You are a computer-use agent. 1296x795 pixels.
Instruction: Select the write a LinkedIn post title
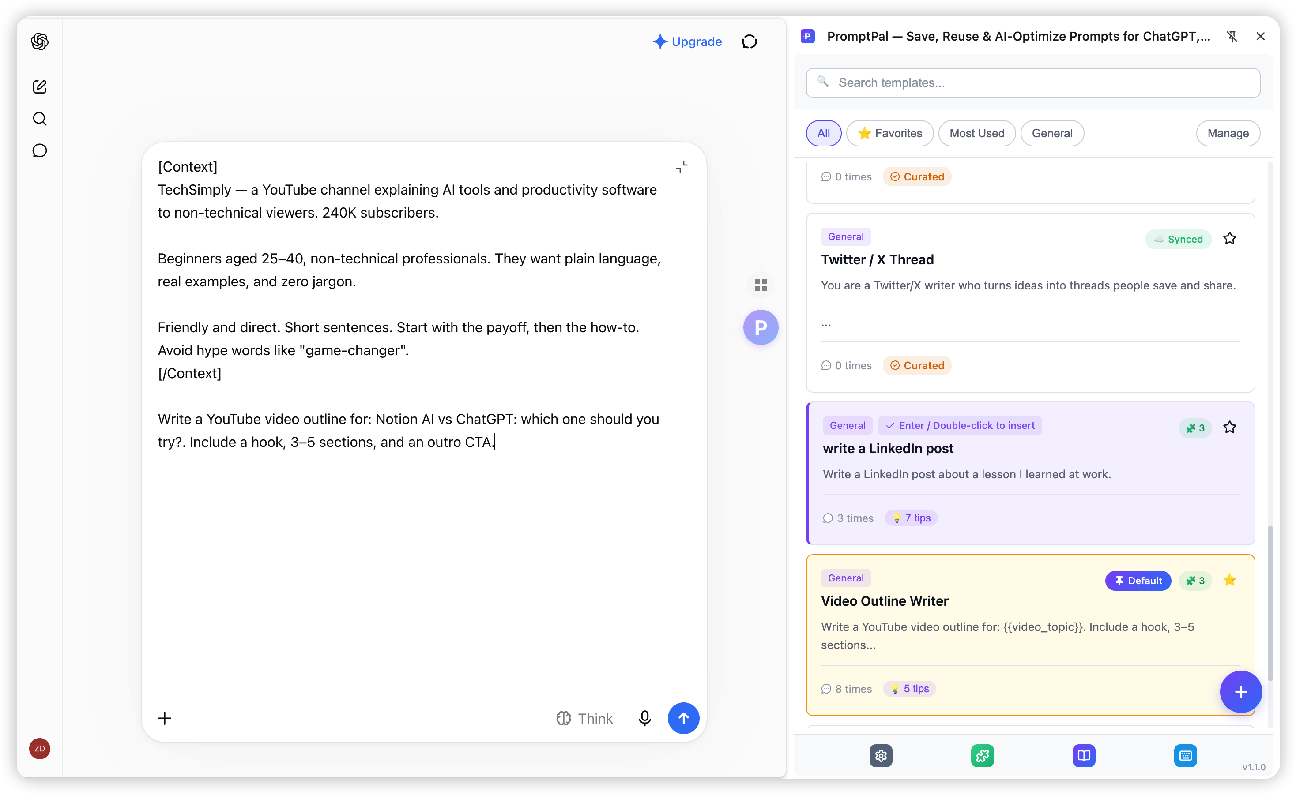(888, 449)
